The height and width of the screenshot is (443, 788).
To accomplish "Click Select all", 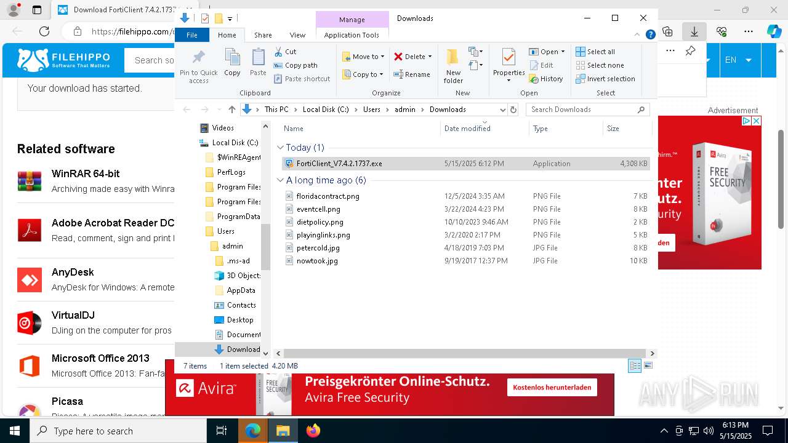I will (x=595, y=52).
